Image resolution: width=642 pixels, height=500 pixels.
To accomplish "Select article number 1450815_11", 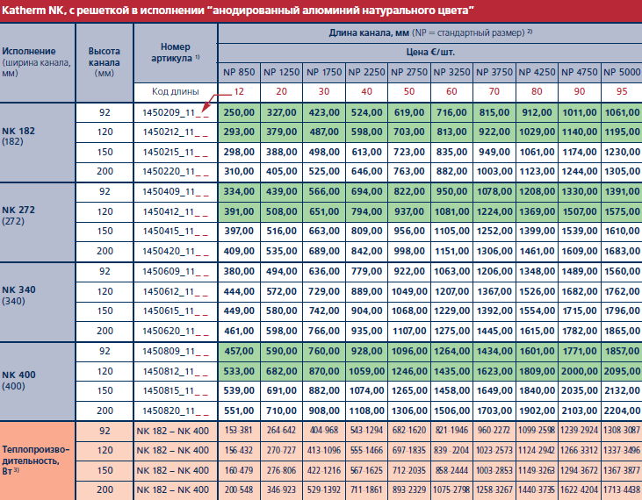I will point(176,391).
